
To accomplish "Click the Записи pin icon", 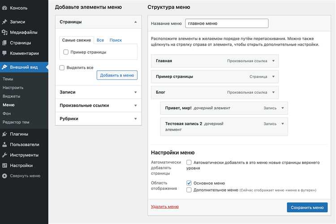I will (x=4, y=22).
